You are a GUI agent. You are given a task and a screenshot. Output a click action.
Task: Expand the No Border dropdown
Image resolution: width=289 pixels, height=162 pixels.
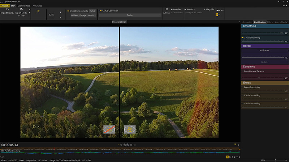264,50
